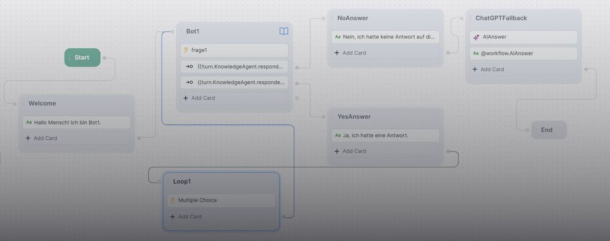Screen dimensions: 610x241
Task: Click the green Start node
Action: pyautogui.click(x=82, y=57)
